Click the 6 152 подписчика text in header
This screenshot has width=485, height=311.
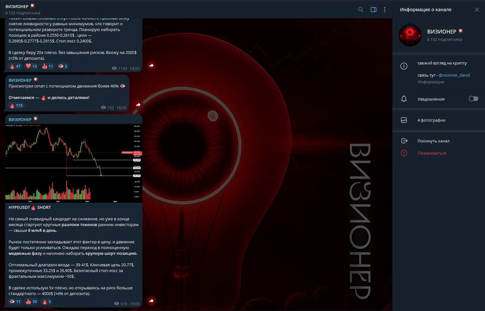point(23,13)
